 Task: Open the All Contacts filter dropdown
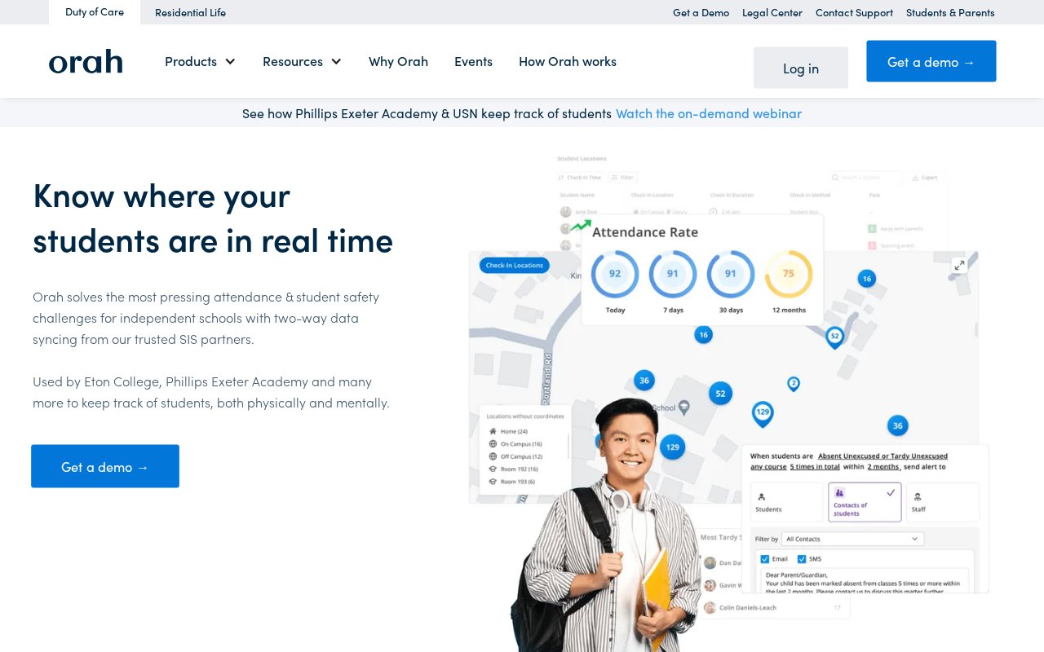[852, 539]
